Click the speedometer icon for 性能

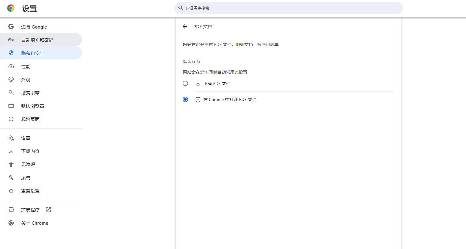click(x=11, y=66)
